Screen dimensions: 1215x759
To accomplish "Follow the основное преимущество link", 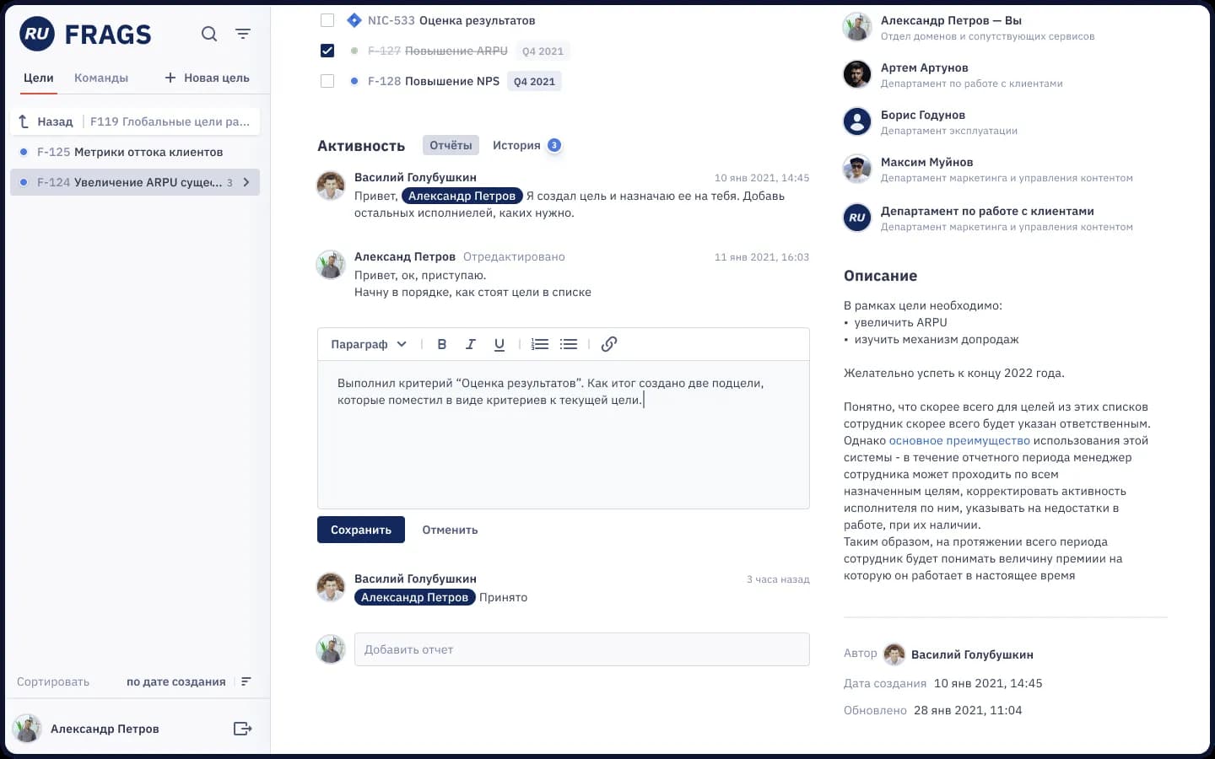I will (x=959, y=440).
